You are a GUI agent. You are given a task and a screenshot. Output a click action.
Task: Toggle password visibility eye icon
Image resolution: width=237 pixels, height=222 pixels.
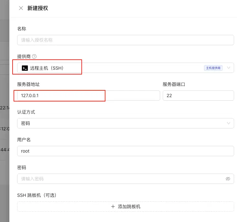[228, 179]
